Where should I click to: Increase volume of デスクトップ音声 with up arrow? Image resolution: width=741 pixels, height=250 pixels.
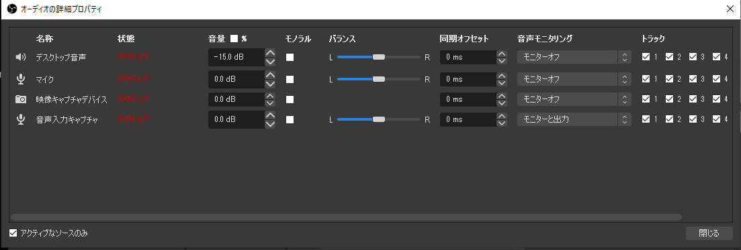pyautogui.click(x=270, y=53)
